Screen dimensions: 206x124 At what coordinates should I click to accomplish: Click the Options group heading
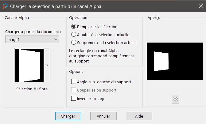[x=76, y=71]
